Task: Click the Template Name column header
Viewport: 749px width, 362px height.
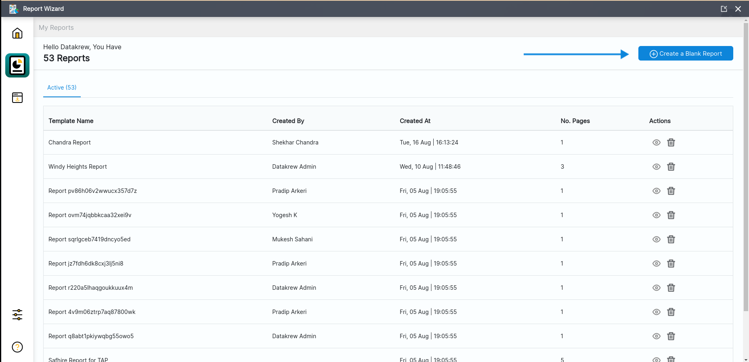Action: click(71, 121)
